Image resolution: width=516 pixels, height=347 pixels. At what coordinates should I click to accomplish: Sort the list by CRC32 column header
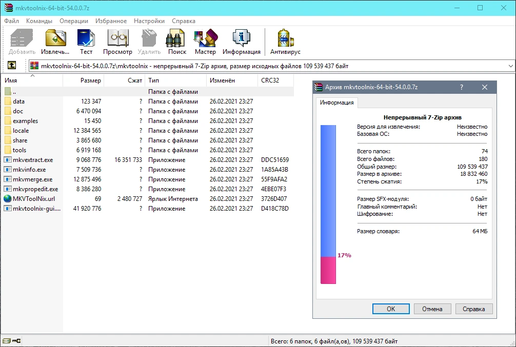pos(276,80)
